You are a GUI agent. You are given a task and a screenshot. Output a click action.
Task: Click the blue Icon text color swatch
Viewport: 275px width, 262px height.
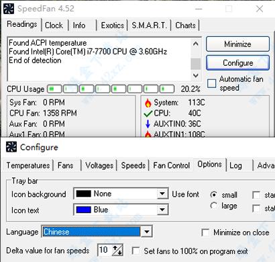[x=84, y=210]
